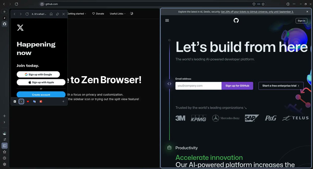The height and width of the screenshot is (169, 313).
Task: Click the 3M logo
Action: tap(180, 118)
